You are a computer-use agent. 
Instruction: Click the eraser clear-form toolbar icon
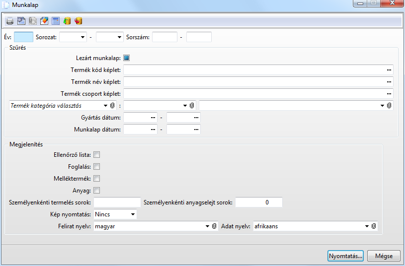pos(44,21)
